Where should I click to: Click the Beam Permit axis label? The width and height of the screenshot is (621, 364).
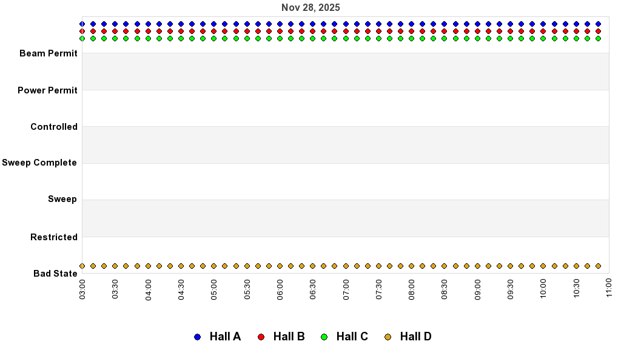pyautogui.click(x=49, y=53)
